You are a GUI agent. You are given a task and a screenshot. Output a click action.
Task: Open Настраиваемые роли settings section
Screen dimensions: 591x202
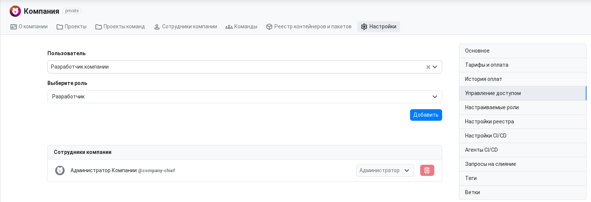pyautogui.click(x=523, y=107)
